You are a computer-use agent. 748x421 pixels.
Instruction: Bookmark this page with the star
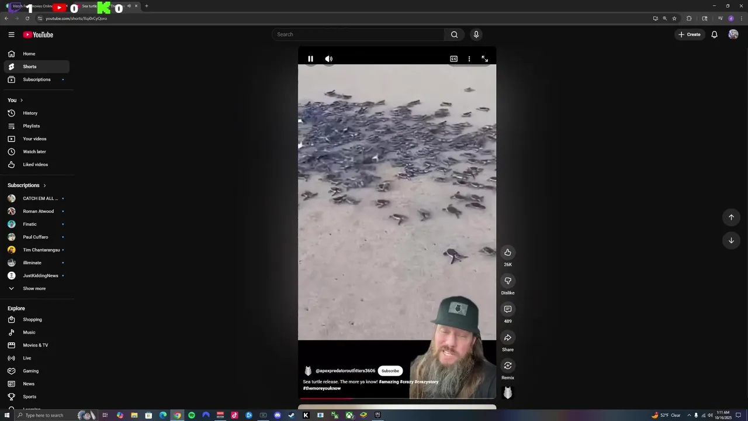[x=674, y=18]
